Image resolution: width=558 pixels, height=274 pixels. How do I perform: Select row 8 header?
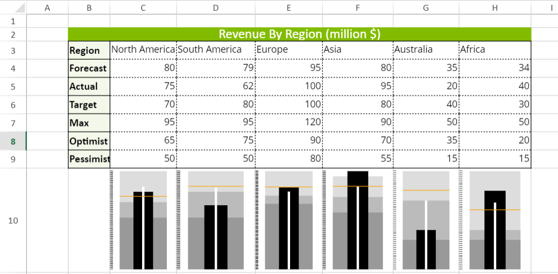(x=13, y=142)
